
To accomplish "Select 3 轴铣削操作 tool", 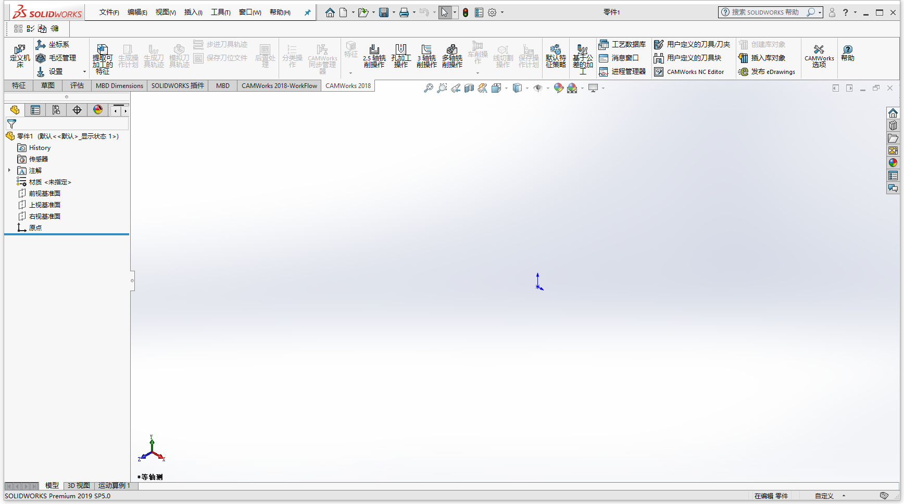I will click(x=426, y=56).
